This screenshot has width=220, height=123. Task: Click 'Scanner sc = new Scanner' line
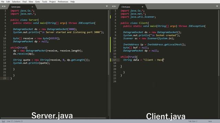(149, 38)
